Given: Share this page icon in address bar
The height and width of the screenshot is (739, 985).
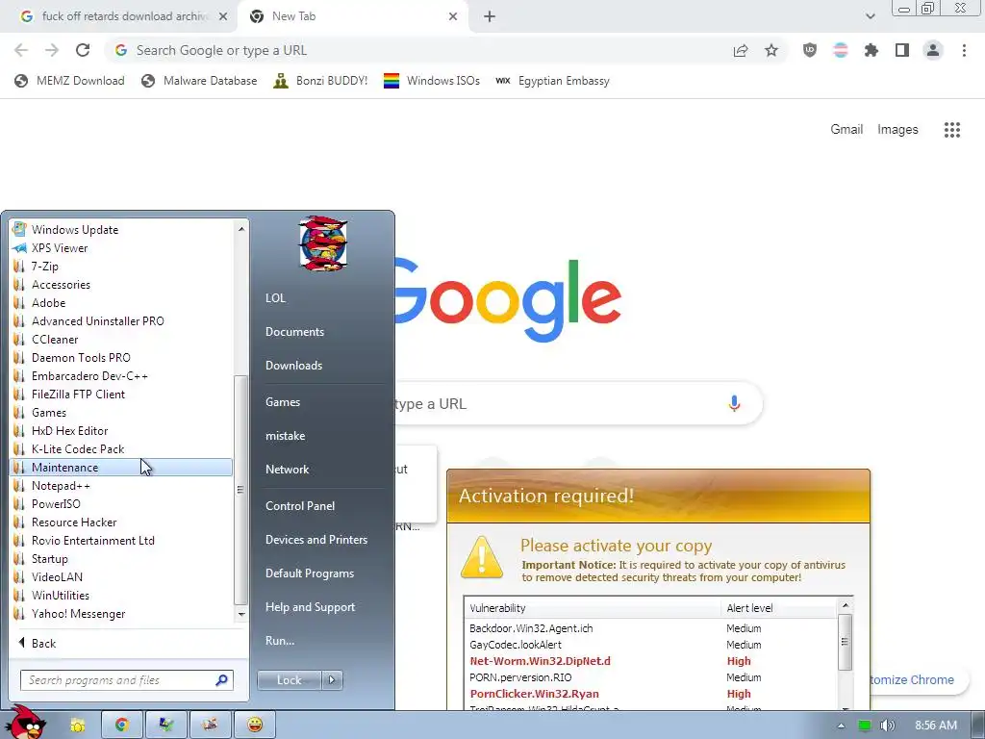Looking at the screenshot, I should 741,50.
